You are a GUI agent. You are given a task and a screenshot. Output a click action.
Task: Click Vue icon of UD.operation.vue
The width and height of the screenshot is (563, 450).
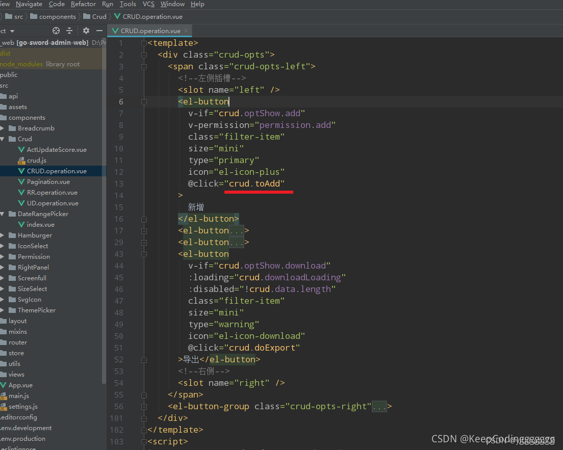point(21,203)
